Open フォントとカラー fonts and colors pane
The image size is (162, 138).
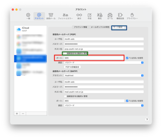(x=65, y=16)
